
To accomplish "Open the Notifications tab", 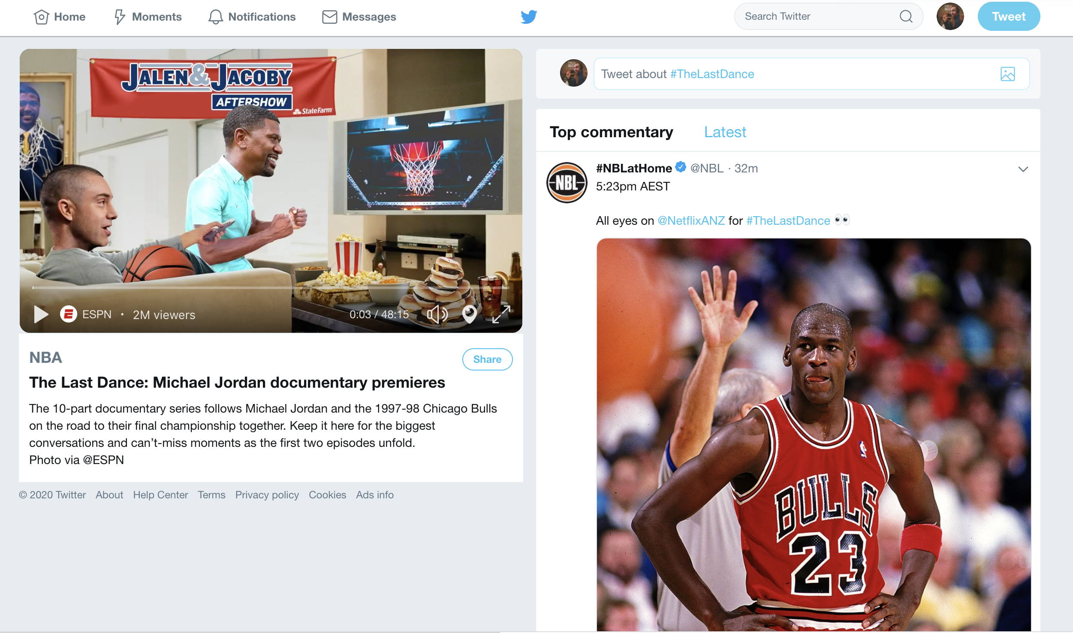I will (x=252, y=17).
